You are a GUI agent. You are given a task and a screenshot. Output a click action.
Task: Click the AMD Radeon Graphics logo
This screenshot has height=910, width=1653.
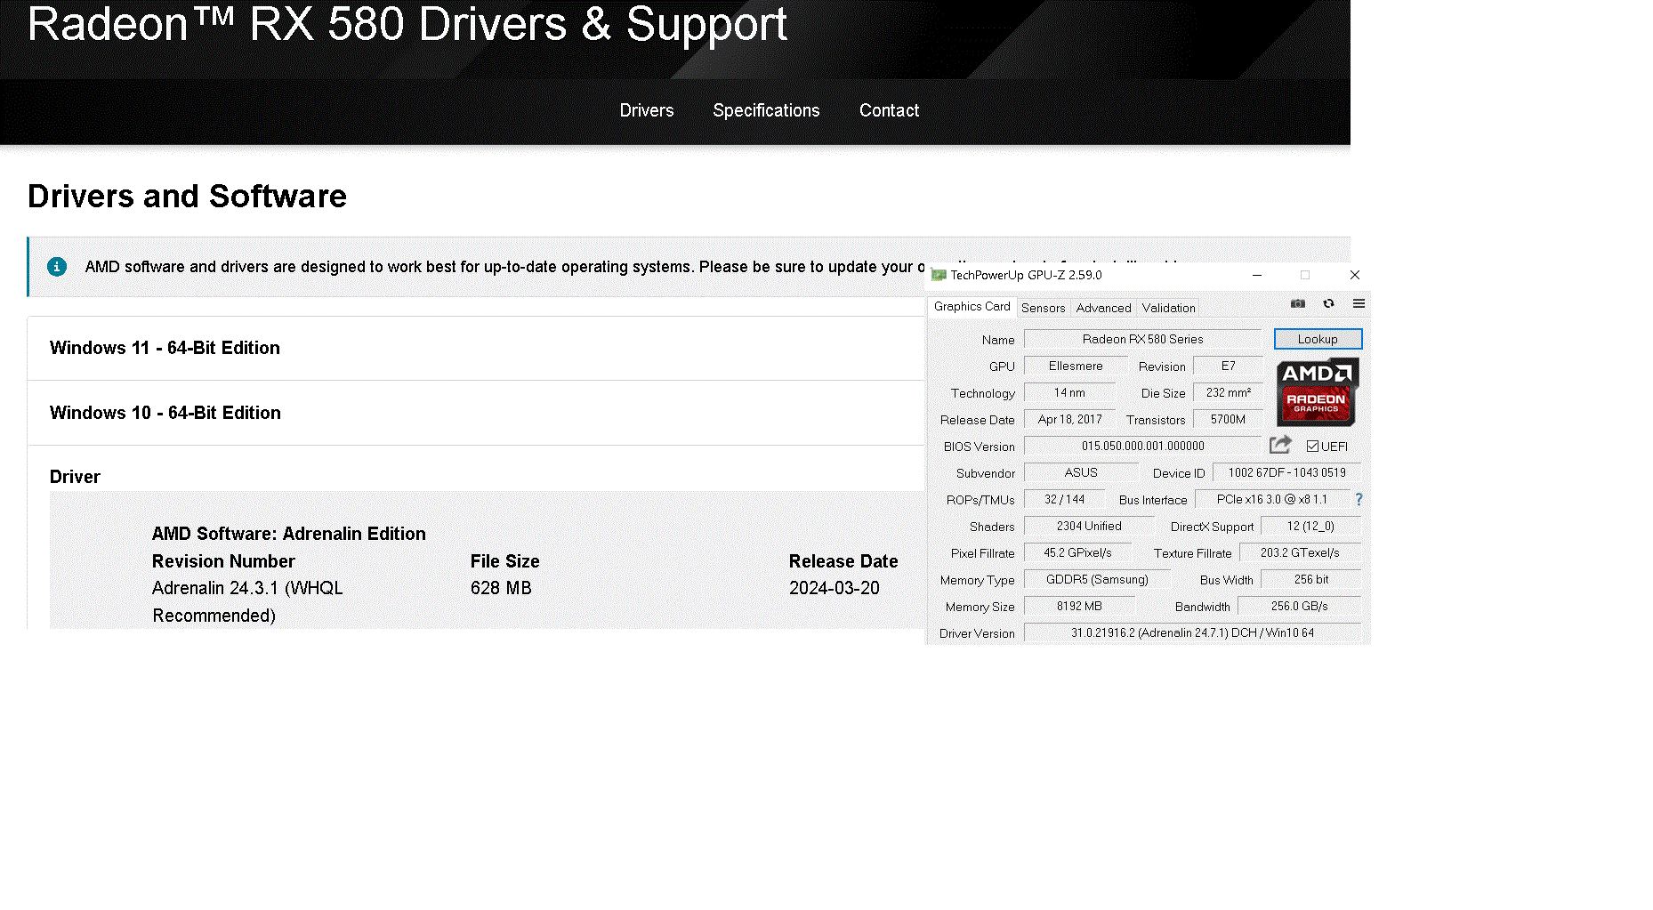tap(1317, 392)
